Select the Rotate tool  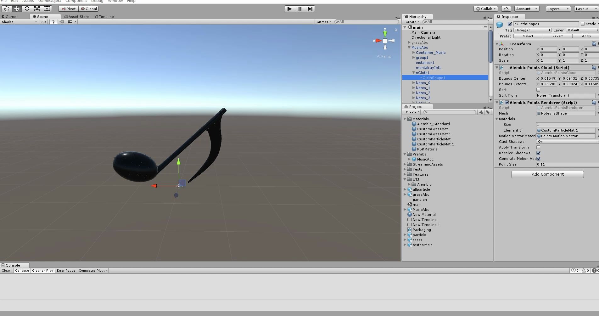[27, 8]
